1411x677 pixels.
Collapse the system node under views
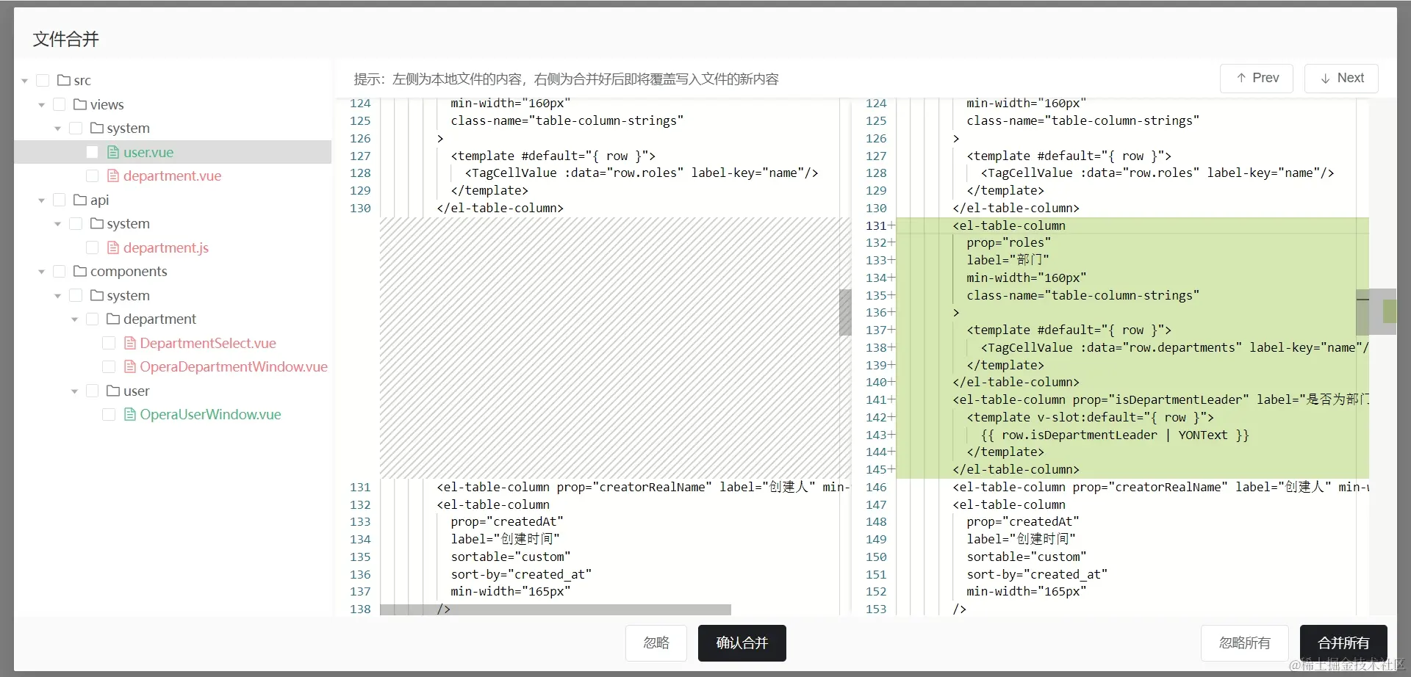(58, 128)
